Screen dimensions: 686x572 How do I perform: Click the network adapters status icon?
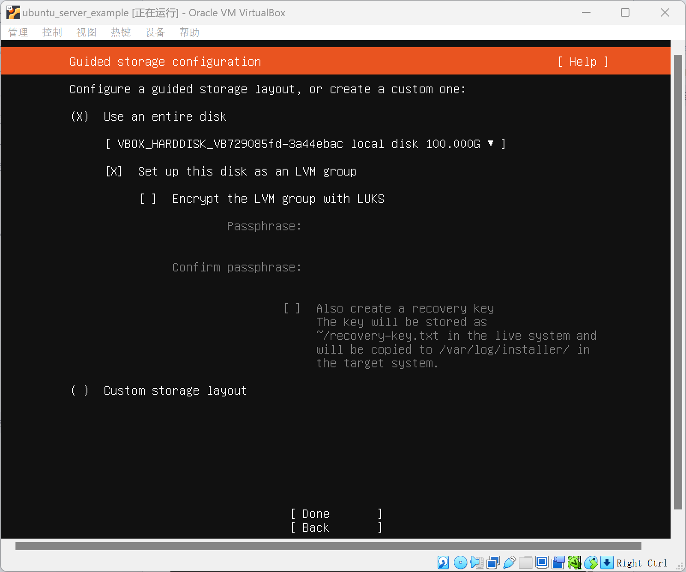coord(493,562)
